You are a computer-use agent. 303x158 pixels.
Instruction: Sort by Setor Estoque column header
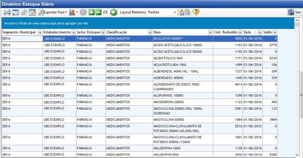tap(88, 32)
